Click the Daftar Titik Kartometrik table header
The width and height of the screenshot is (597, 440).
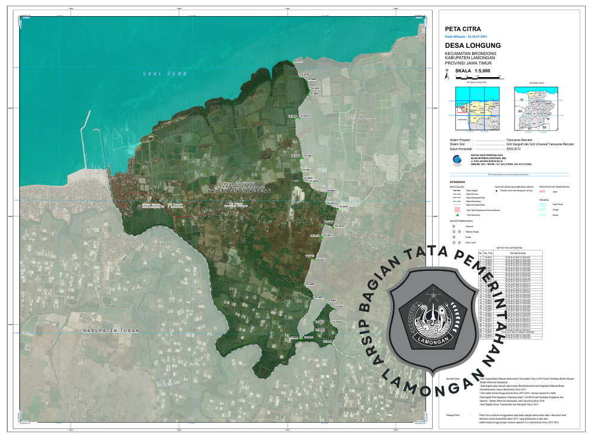click(510, 247)
